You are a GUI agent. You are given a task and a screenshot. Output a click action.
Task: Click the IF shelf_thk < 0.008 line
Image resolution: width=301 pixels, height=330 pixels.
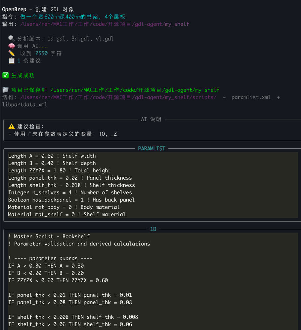point(73,317)
